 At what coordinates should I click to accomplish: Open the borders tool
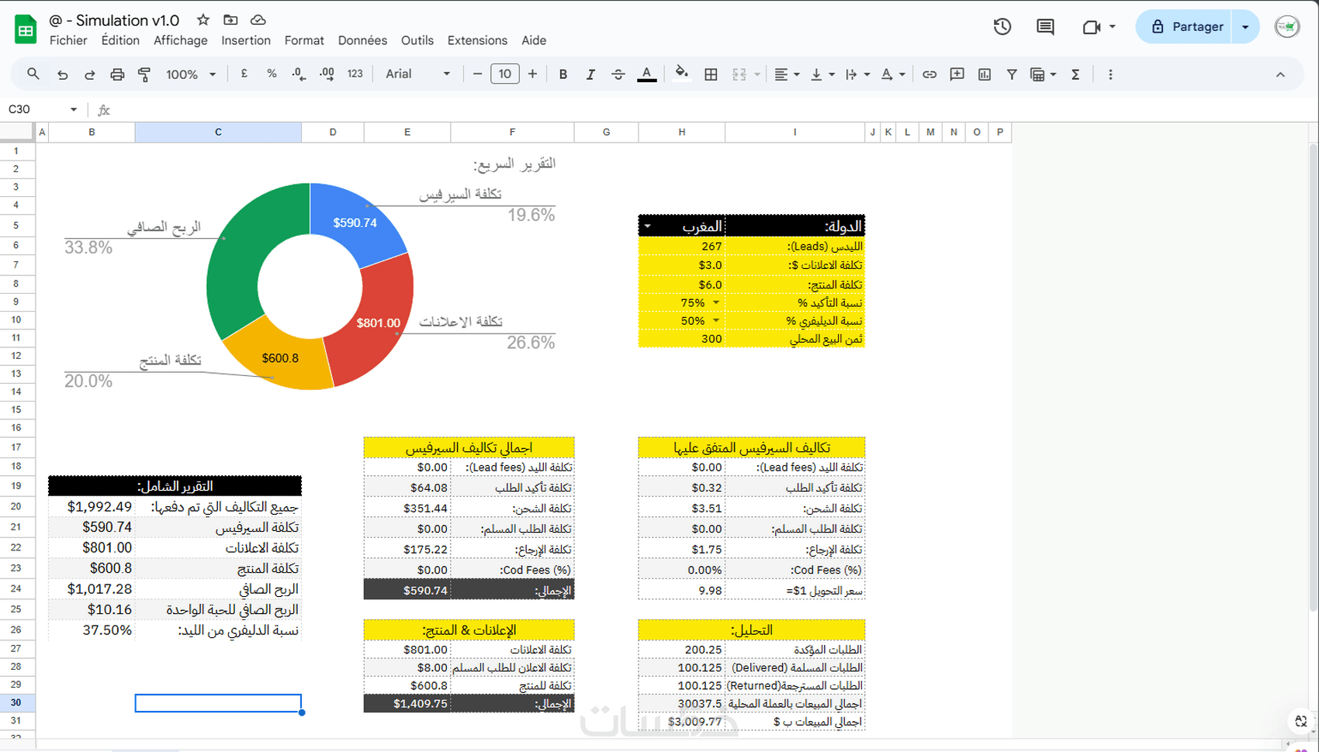711,74
